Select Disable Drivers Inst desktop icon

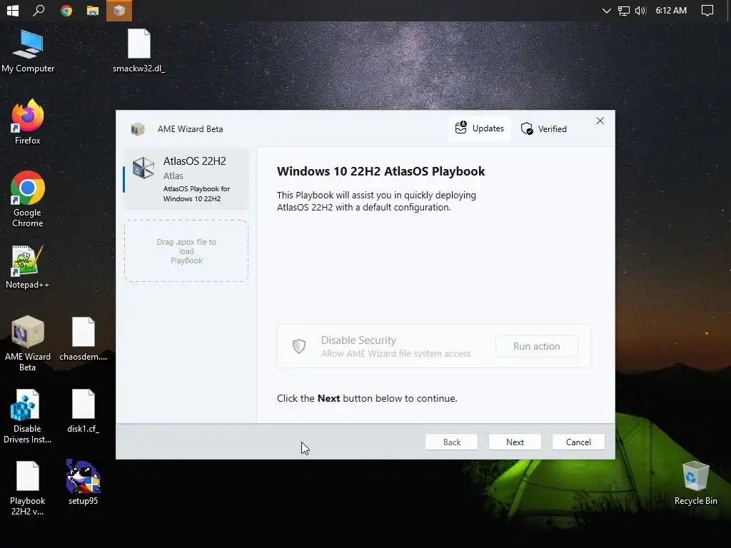(28, 416)
